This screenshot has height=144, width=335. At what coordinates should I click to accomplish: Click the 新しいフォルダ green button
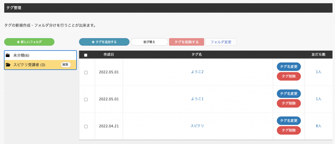pos(29,42)
